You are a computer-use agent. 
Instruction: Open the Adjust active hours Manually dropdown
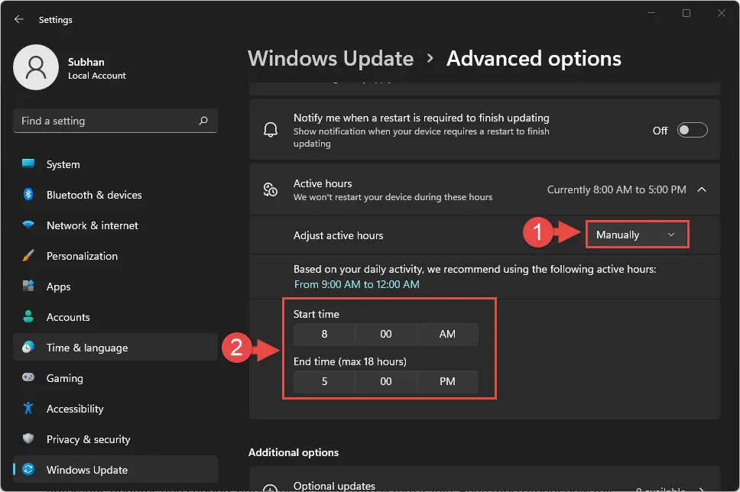637,235
